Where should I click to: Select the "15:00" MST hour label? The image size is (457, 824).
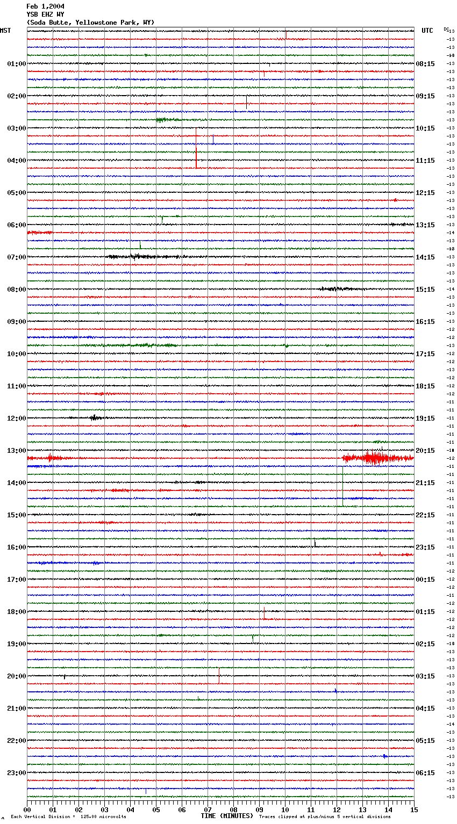(x=17, y=515)
